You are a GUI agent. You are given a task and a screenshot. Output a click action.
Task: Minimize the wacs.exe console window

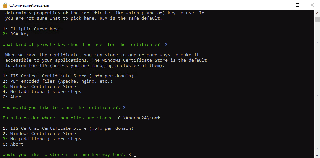(283, 5)
